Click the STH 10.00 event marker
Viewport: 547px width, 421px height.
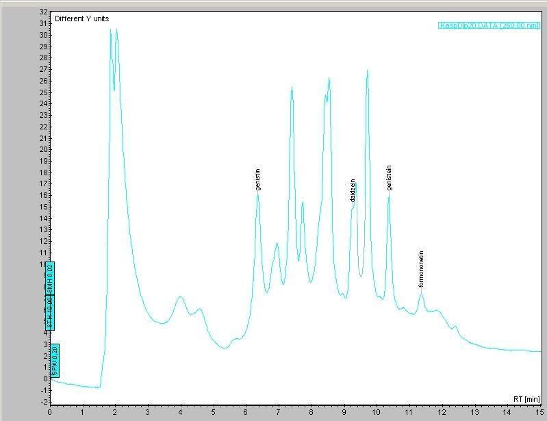click(50, 313)
